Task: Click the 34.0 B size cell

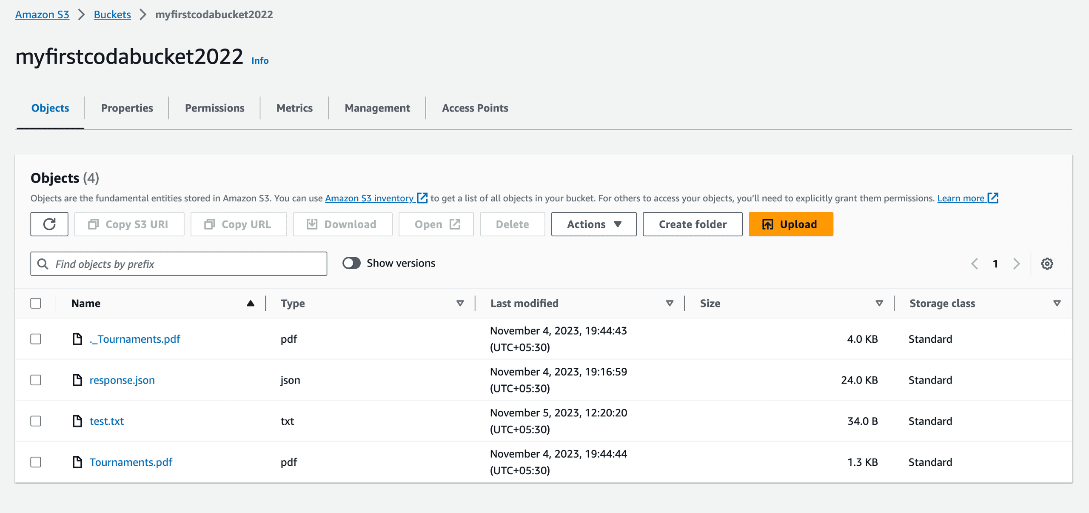Action: click(863, 421)
